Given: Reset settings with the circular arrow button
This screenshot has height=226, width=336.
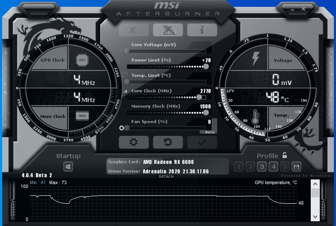Looking at the screenshot, I should pos(168,142).
